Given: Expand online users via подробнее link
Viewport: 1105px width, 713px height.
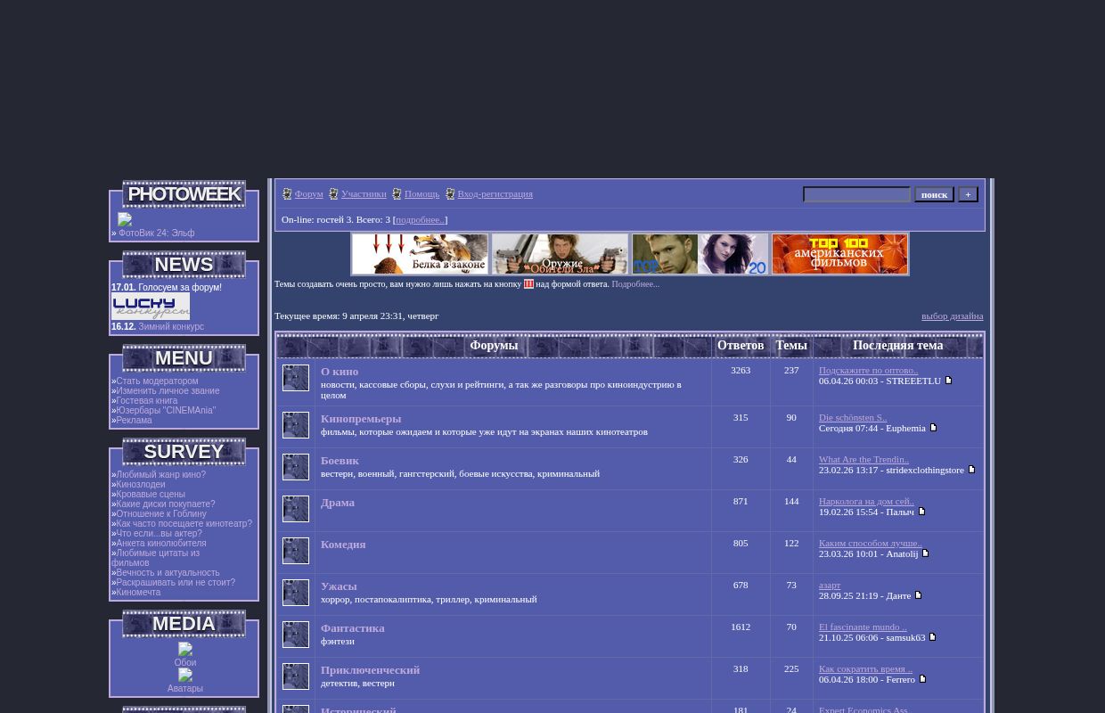Looking at the screenshot, I should coord(420,219).
